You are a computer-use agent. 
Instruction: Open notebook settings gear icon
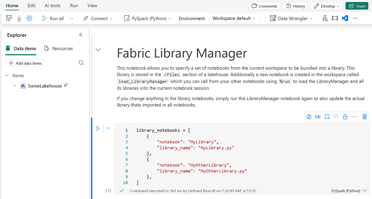coord(29,18)
